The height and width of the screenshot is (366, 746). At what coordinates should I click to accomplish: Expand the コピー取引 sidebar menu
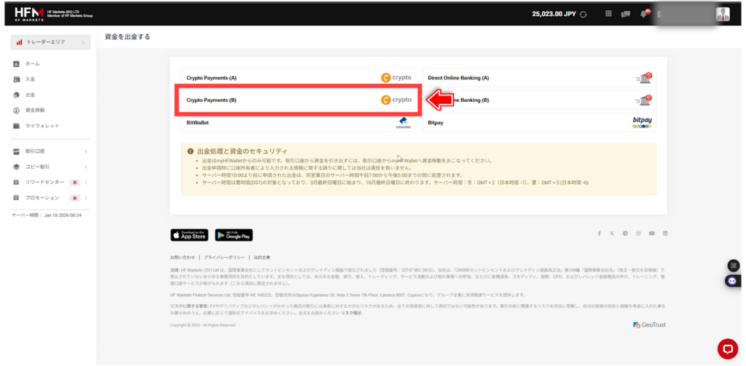pos(50,167)
